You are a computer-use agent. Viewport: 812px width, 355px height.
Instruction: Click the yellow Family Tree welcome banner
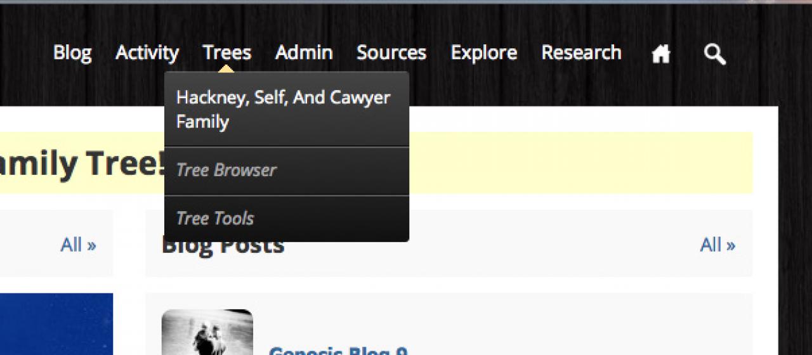376,163
